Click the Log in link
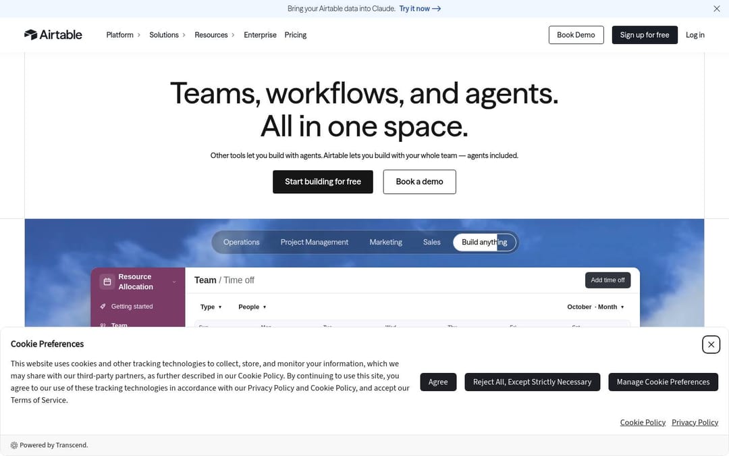This screenshot has width=729, height=456. click(x=695, y=35)
